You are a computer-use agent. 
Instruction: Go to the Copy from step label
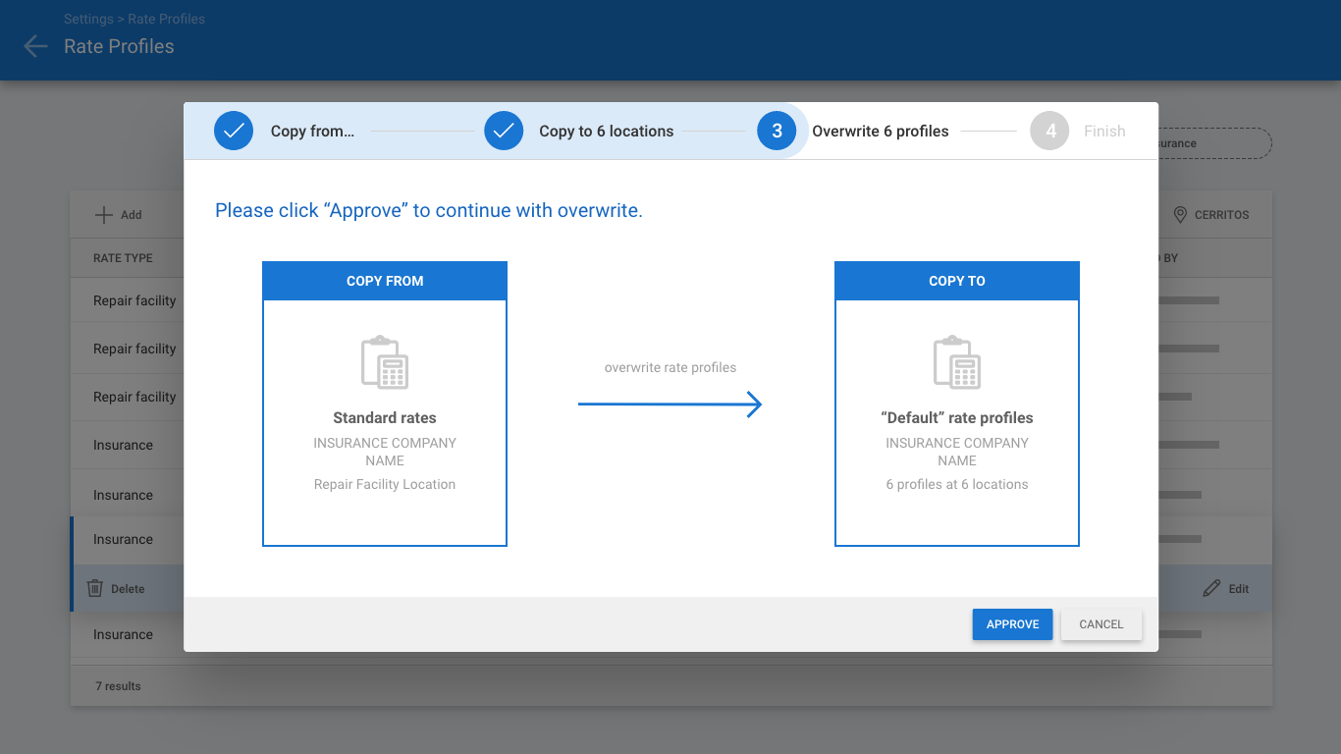(312, 132)
